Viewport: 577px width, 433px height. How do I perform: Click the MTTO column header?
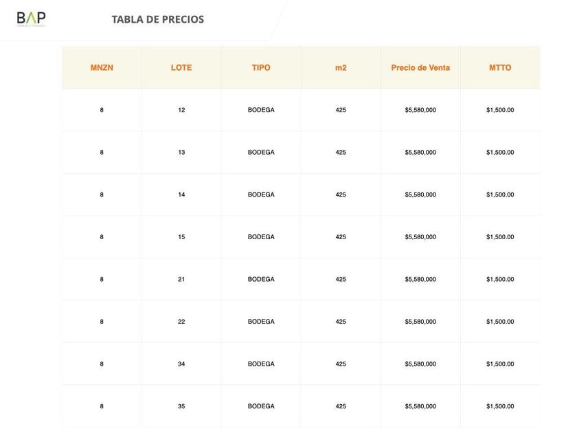(500, 68)
